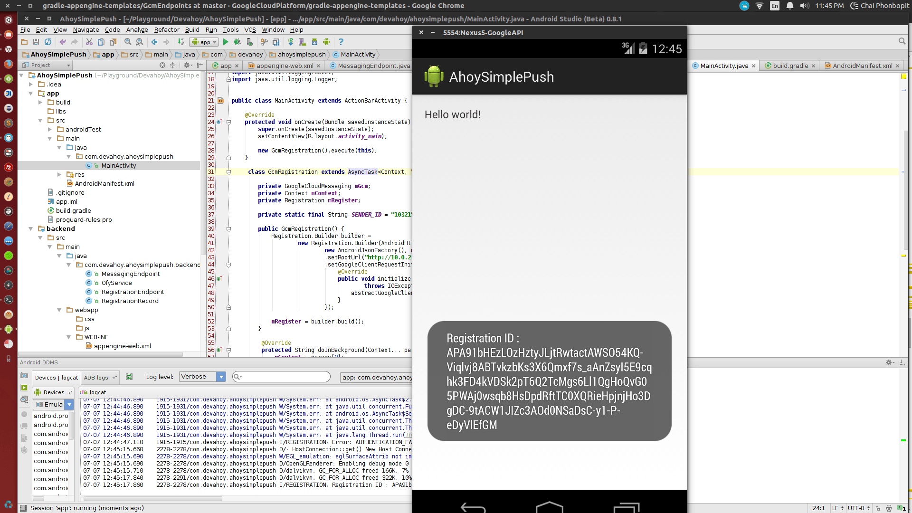The height and width of the screenshot is (513, 912).
Task: Toggle logcat soft-wrap/restart green arrows button
Action: pyautogui.click(x=129, y=377)
